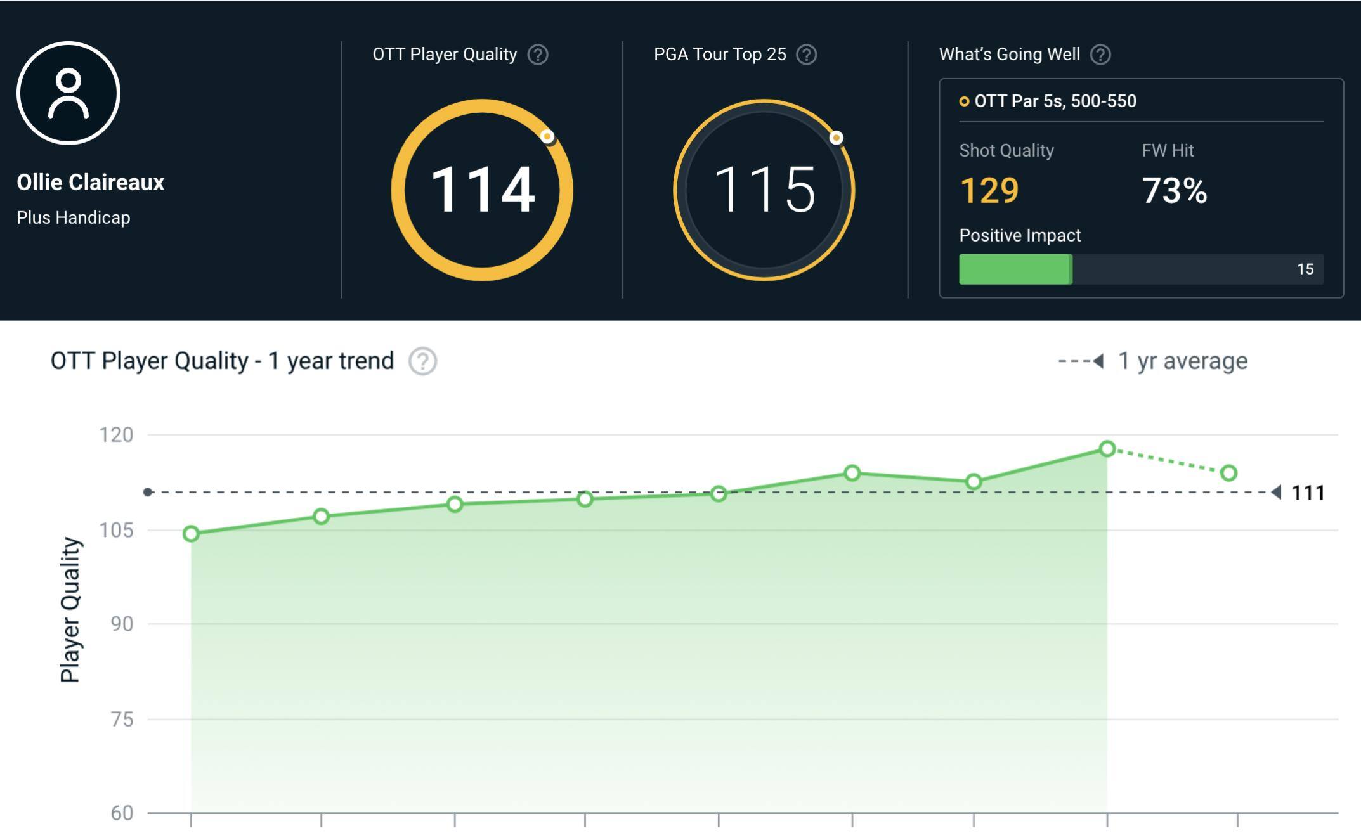The image size is (1361, 840).
Task: Click the Ollie Claireaux player name
Action: pyautogui.click(x=90, y=183)
